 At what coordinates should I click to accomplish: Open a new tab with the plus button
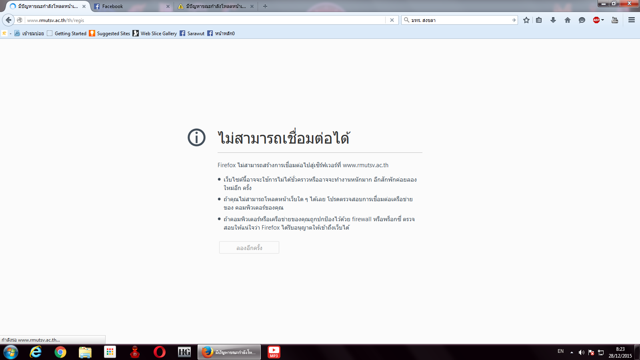(265, 6)
